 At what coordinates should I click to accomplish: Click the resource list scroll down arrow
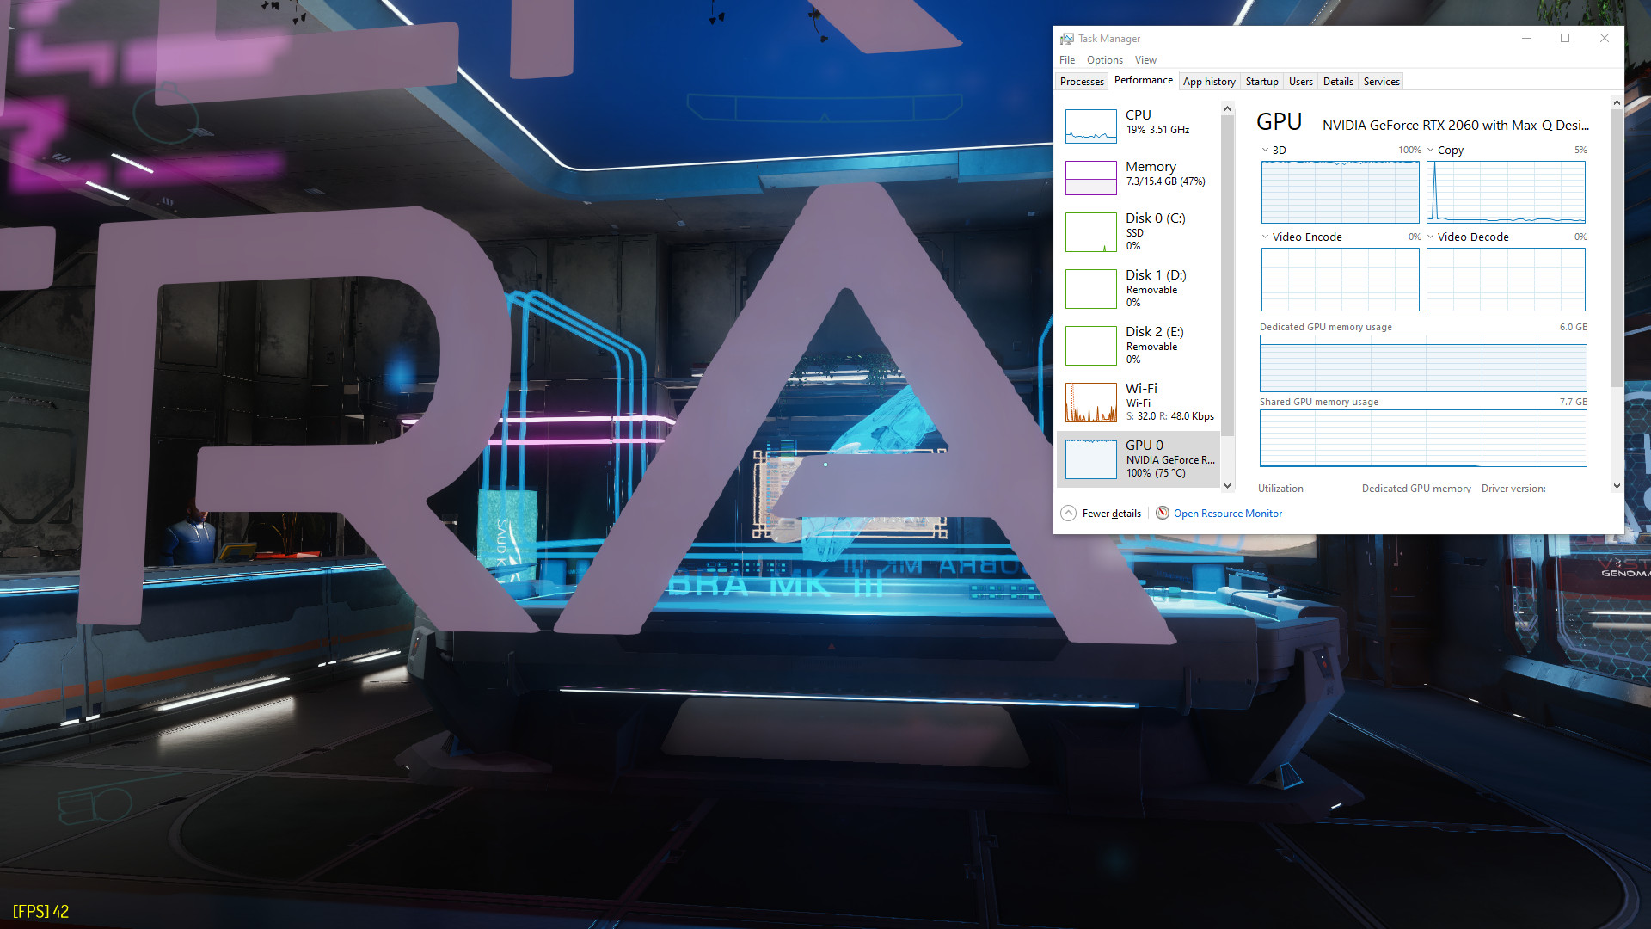pyautogui.click(x=1227, y=485)
